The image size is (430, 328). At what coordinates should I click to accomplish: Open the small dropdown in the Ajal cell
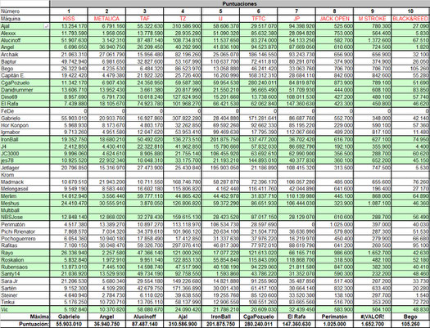[x=47, y=26]
